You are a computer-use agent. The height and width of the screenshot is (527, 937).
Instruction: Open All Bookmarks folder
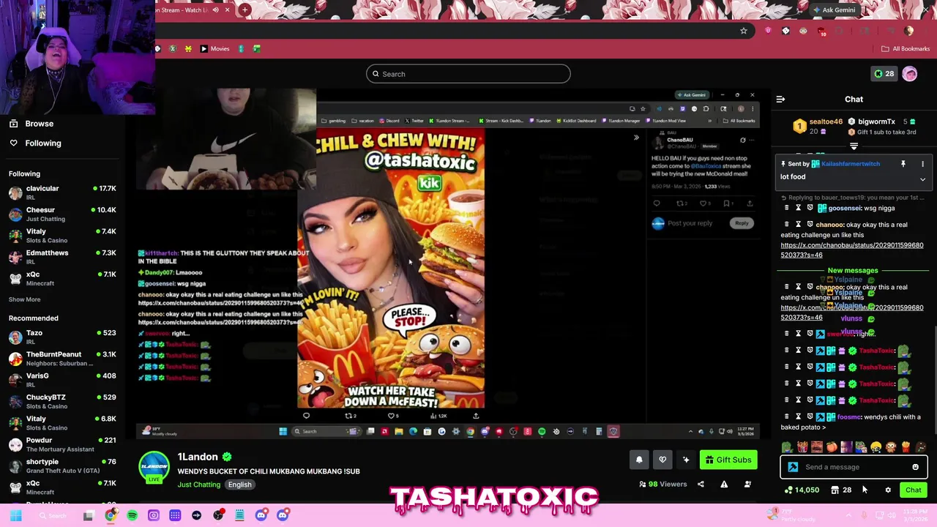tap(906, 49)
